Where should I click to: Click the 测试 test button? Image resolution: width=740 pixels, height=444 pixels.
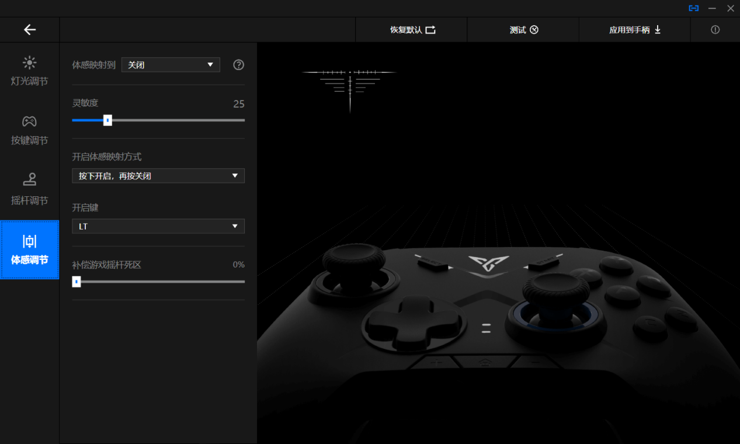tap(523, 30)
